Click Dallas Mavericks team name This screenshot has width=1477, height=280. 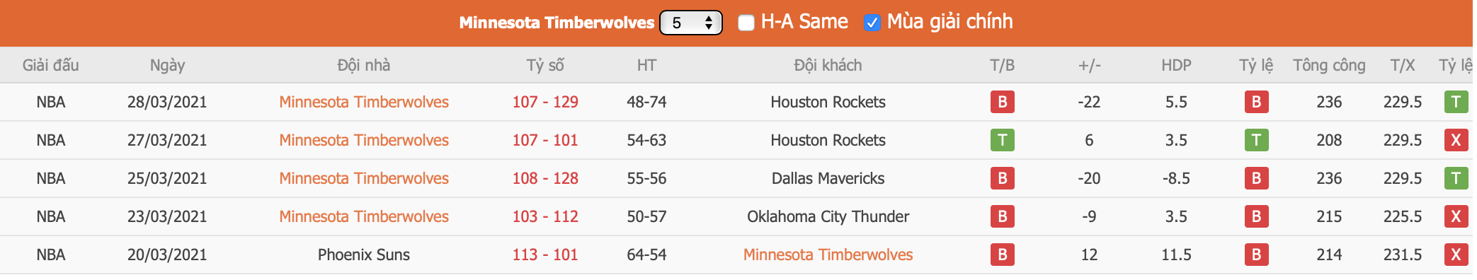pos(828,178)
